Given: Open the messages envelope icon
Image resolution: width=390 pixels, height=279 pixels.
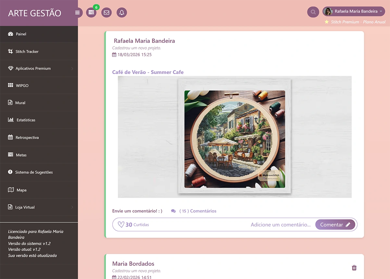Looking at the screenshot, I should click(x=106, y=13).
